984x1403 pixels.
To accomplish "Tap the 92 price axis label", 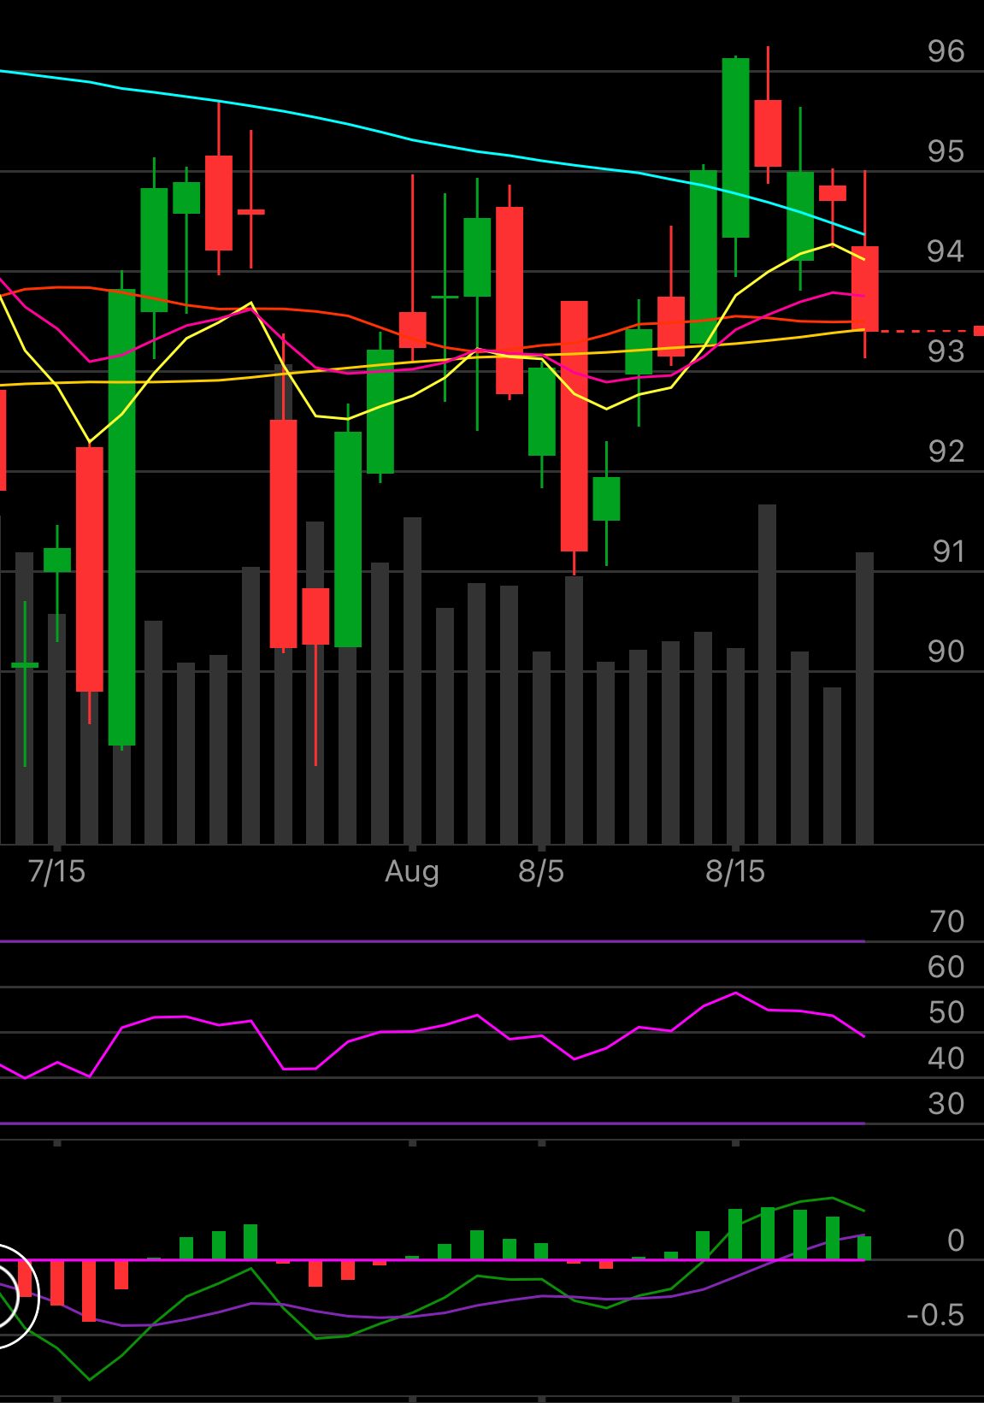I will click(946, 451).
